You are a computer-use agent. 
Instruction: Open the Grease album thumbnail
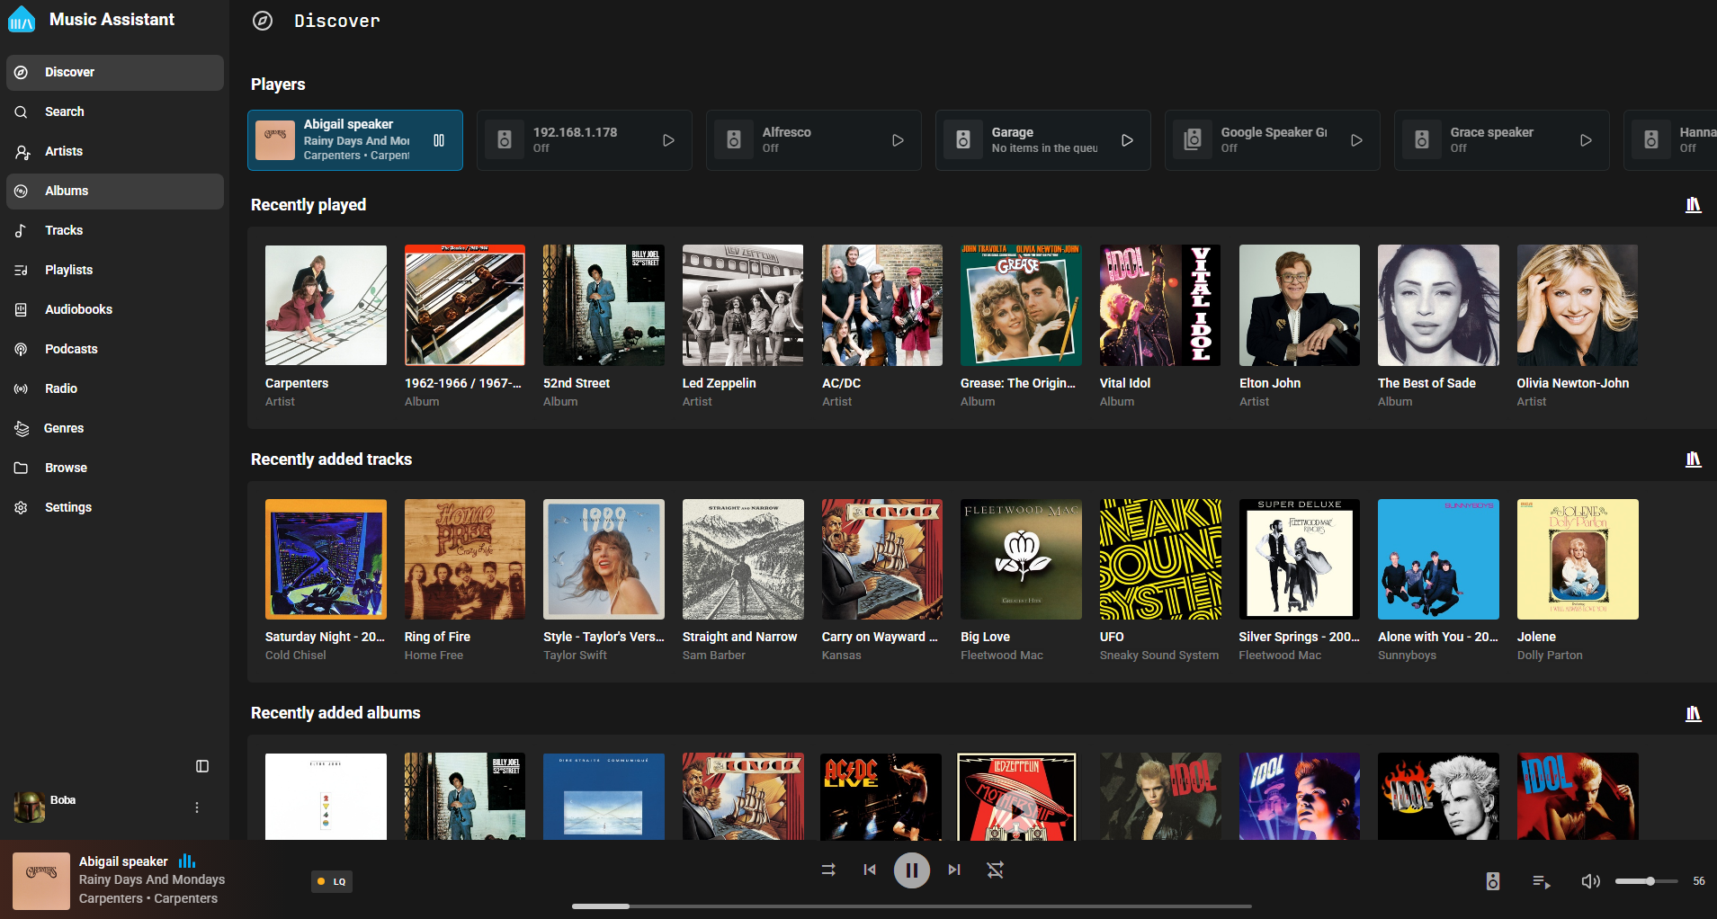pyautogui.click(x=1021, y=306)
